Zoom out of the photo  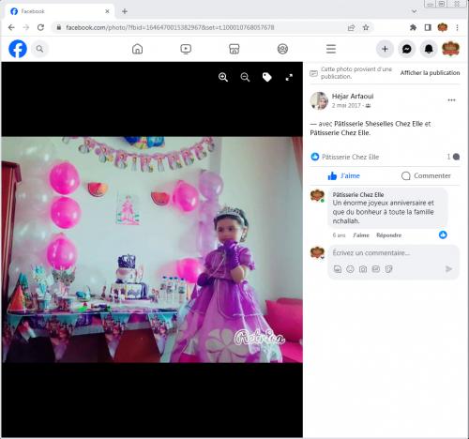pyautogui.click(x=245, y=77)
